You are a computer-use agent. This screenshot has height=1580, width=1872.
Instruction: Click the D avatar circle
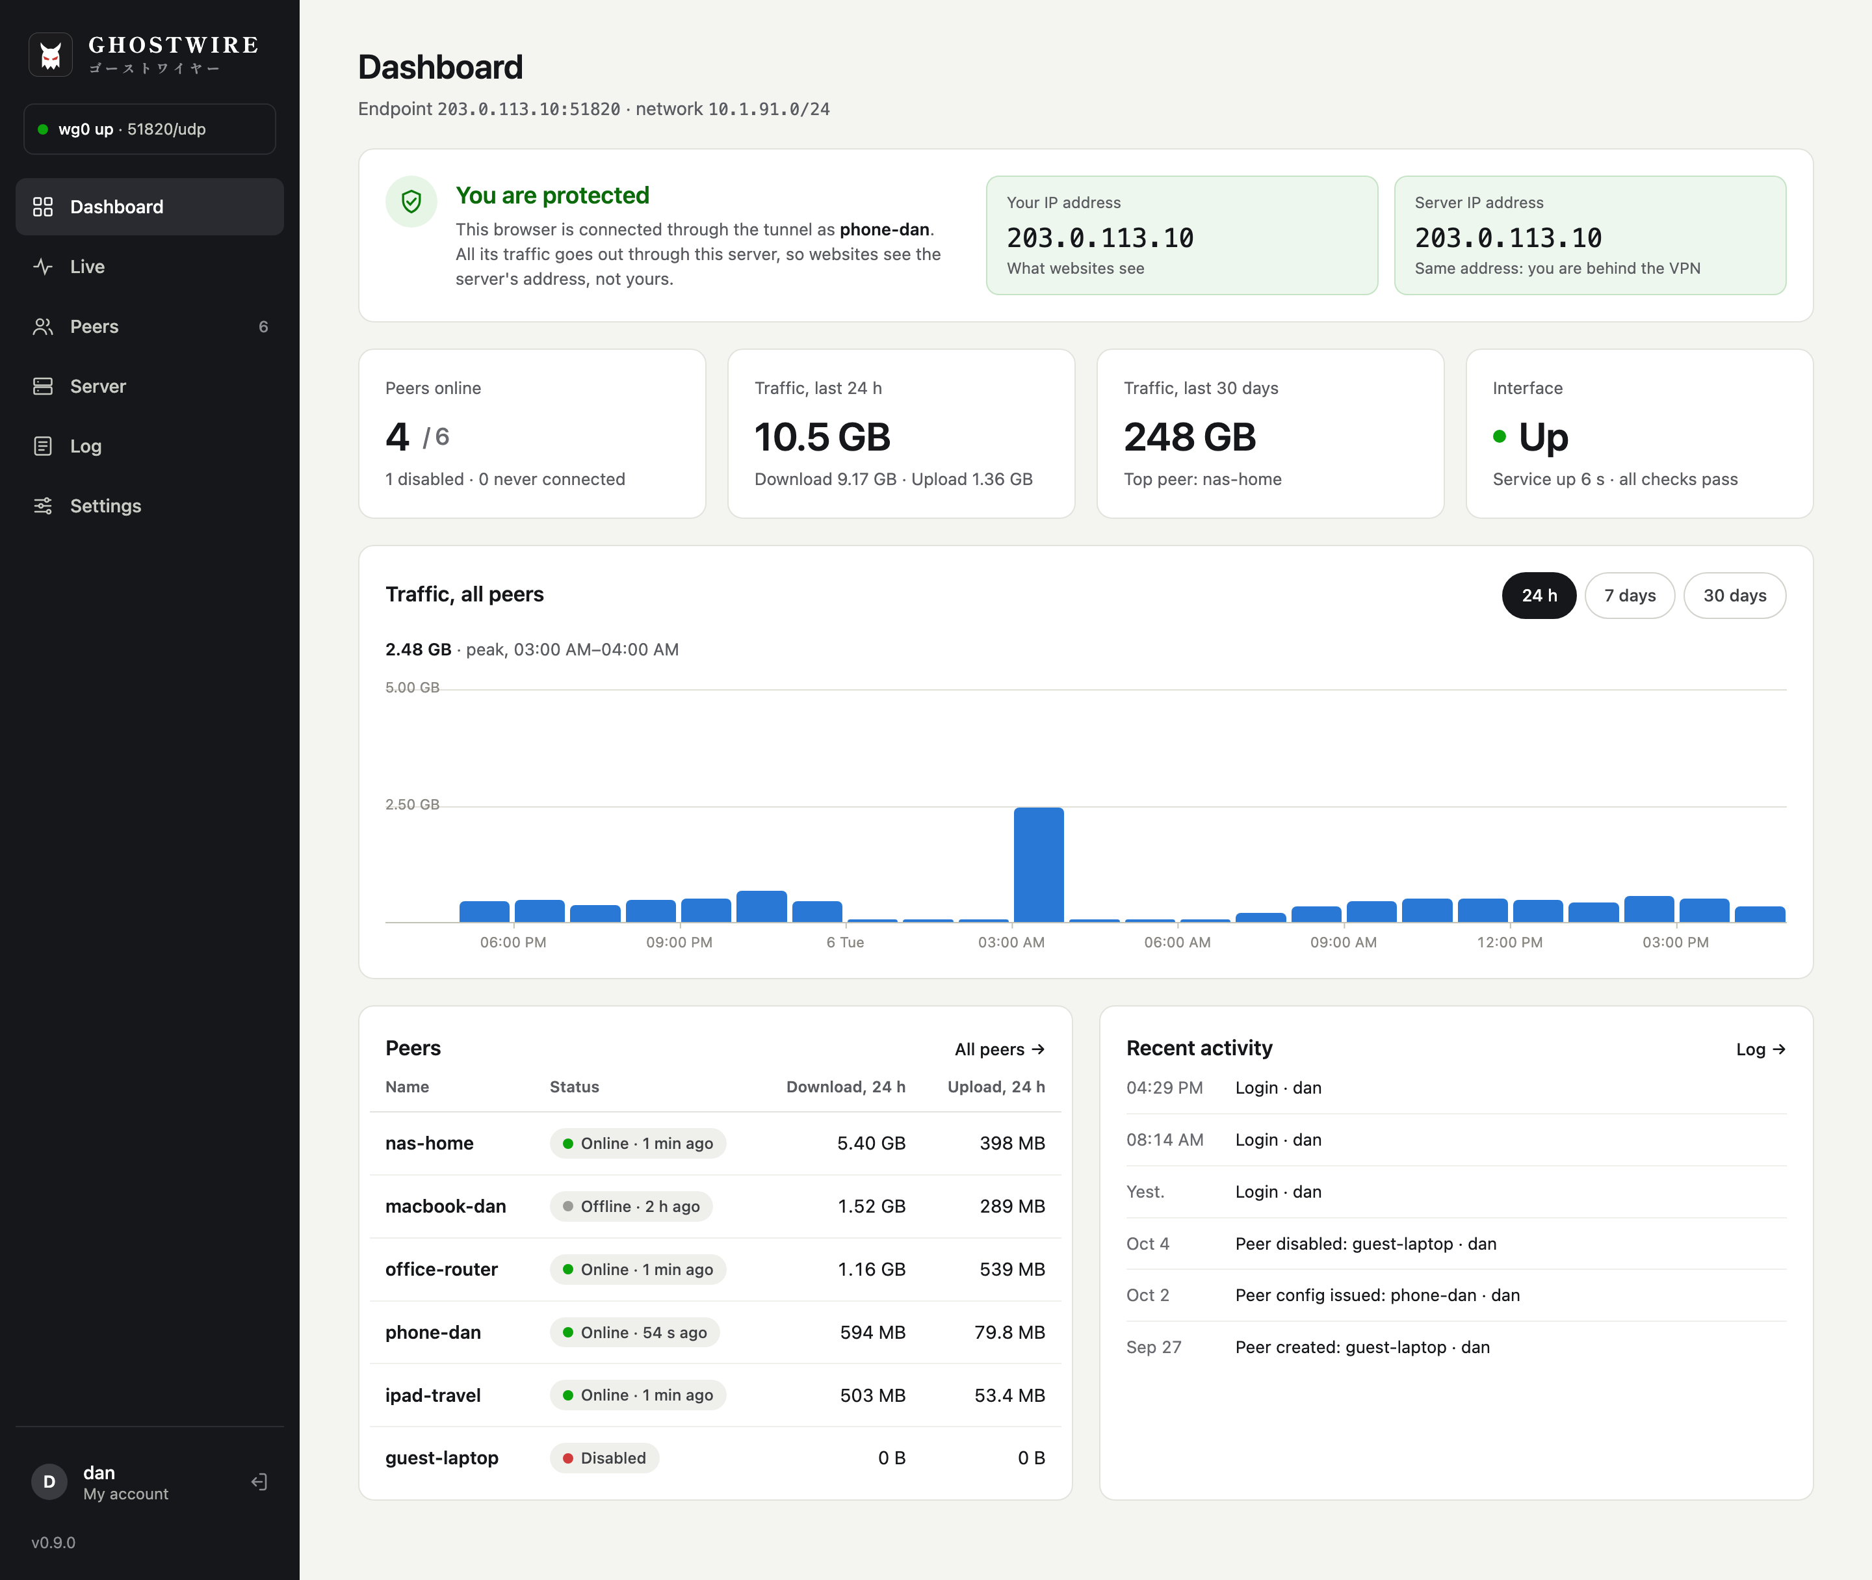coord(49,1482)
